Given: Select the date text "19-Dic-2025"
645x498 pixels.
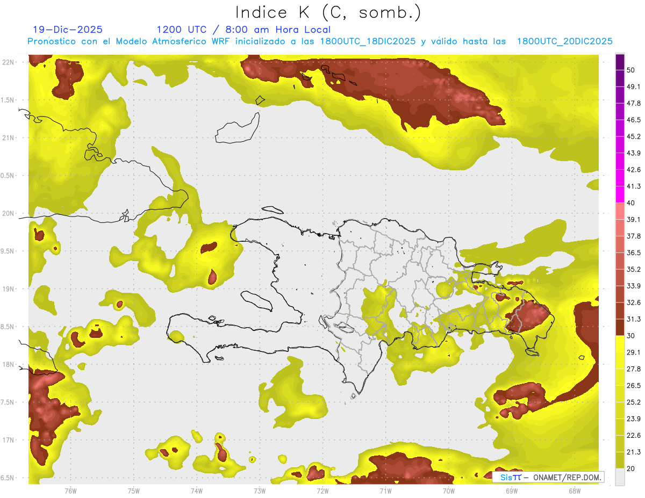Looking at the screenshot, I should point(67,30).
